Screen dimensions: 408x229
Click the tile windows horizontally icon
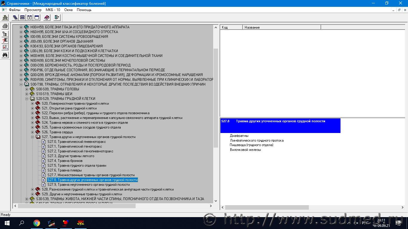pos(22,18)
